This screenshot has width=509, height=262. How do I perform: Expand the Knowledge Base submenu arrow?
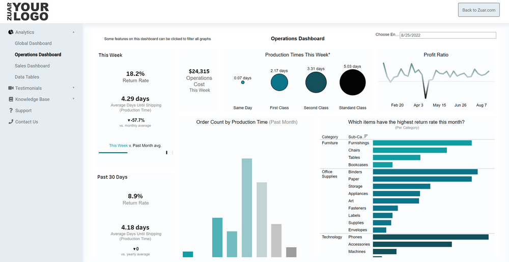(73, 99)
